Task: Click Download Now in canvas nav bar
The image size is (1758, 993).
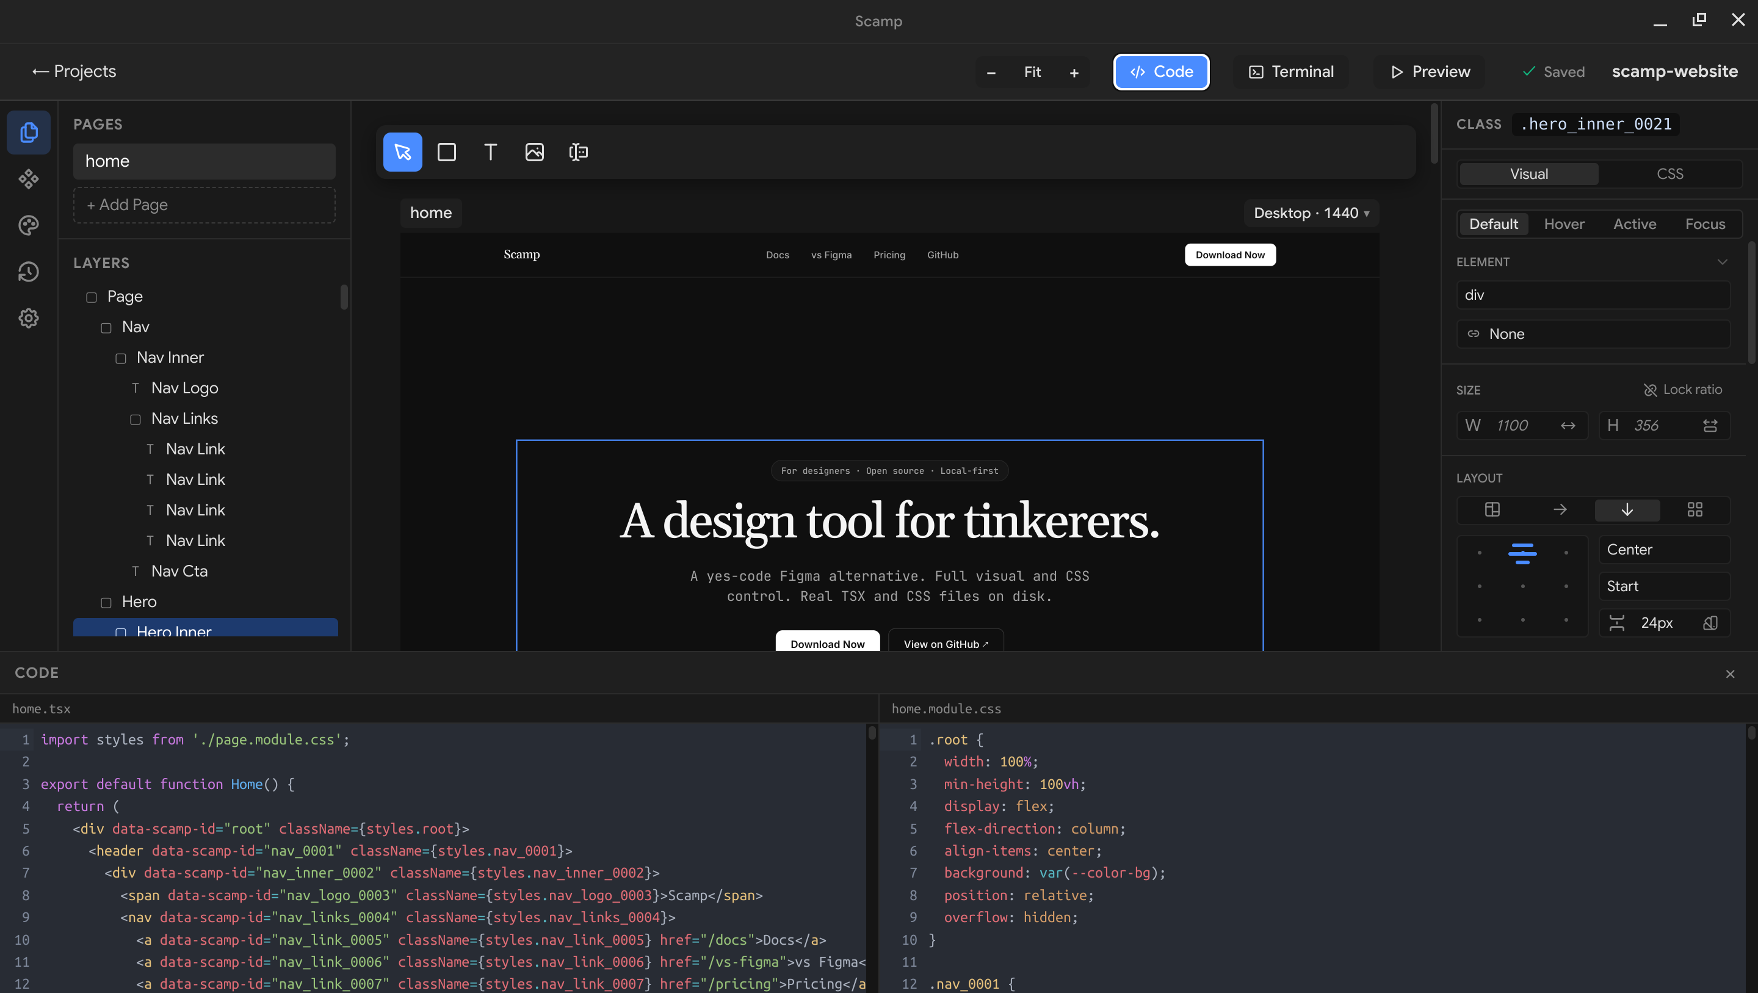Action: click(1230, 255)
